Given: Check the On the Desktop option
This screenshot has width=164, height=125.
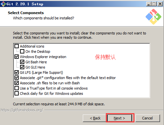Looking at the screenshot, I should tap(22, 52).
